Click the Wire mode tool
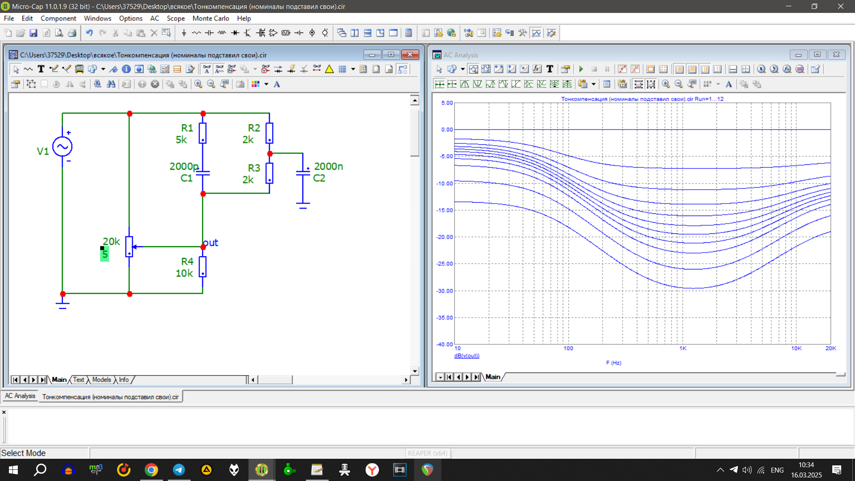Viewport: 855px width, 481px height. coord(54,69)
